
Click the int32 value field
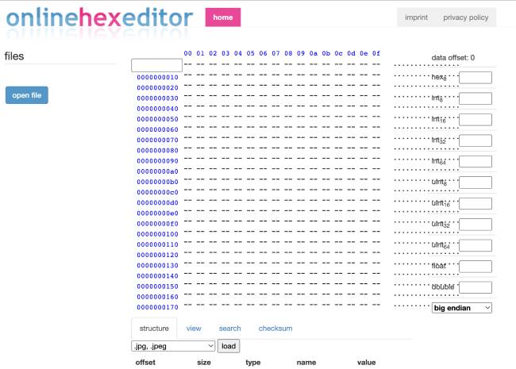[x=476, y=140]
